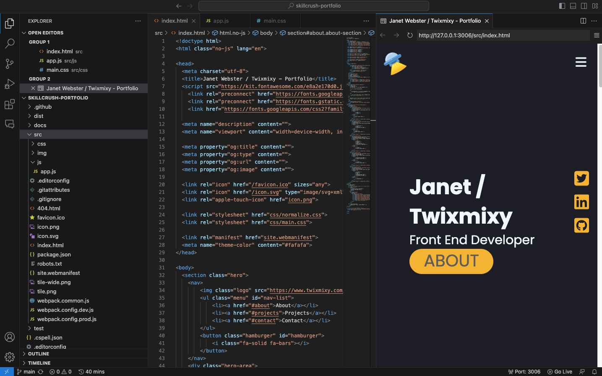Toggle the primary side bar layout icon
Screen dimensions: 602x376
562,6
